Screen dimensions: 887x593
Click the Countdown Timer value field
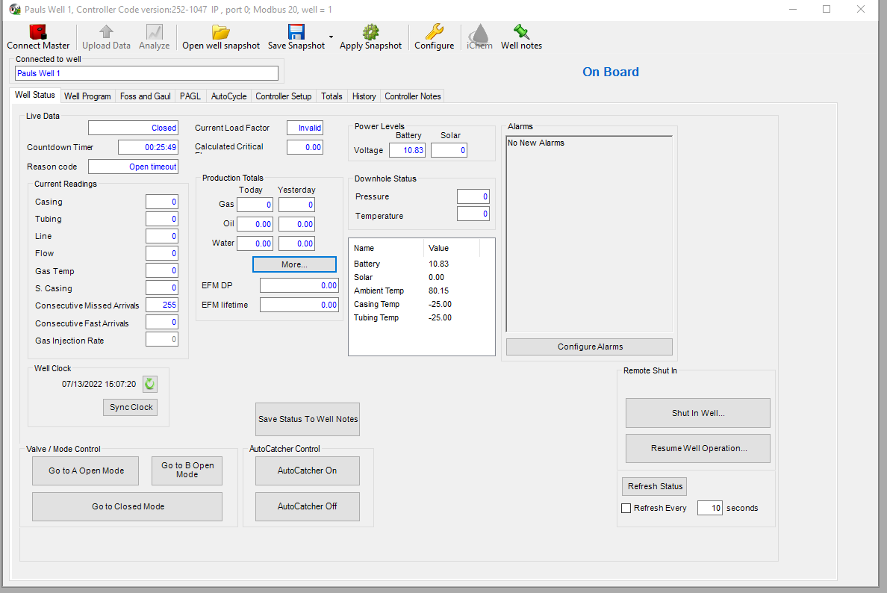[149, 147]
